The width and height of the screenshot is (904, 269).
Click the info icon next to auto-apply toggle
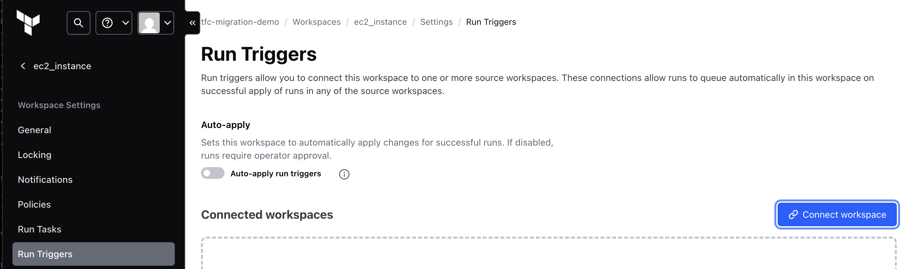[x=344, y=174]
